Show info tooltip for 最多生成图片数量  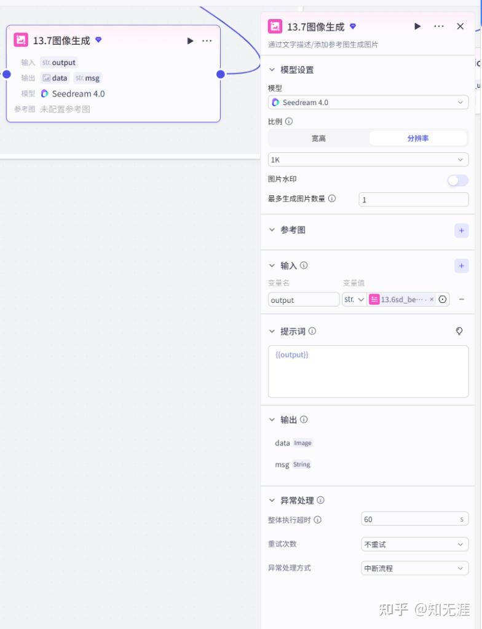[332, 198]
